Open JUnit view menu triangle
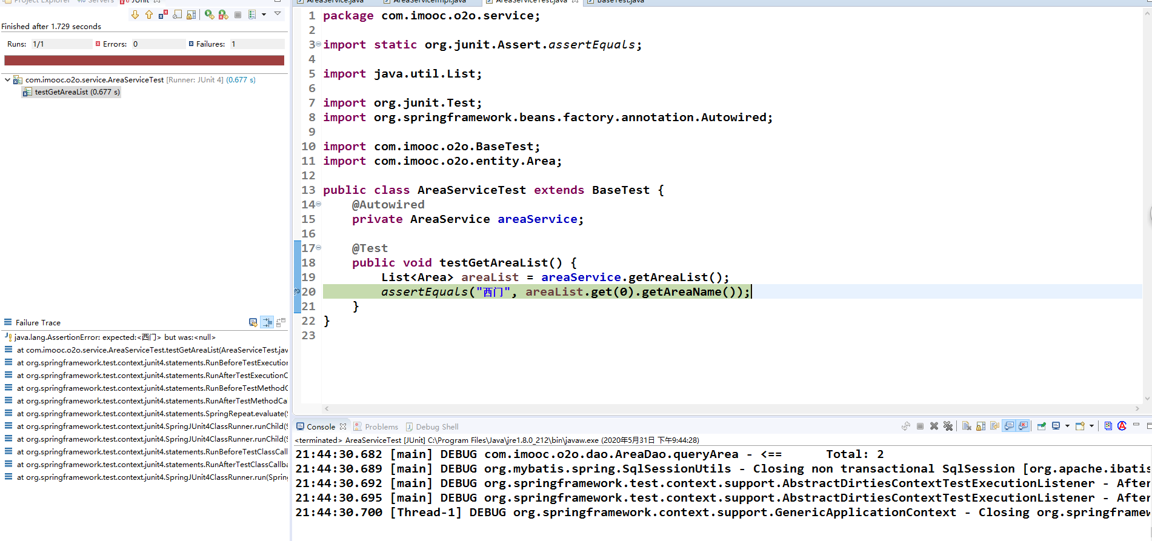Image resolution: width=1152 pixels, height=541 pixels. [278, 13]
